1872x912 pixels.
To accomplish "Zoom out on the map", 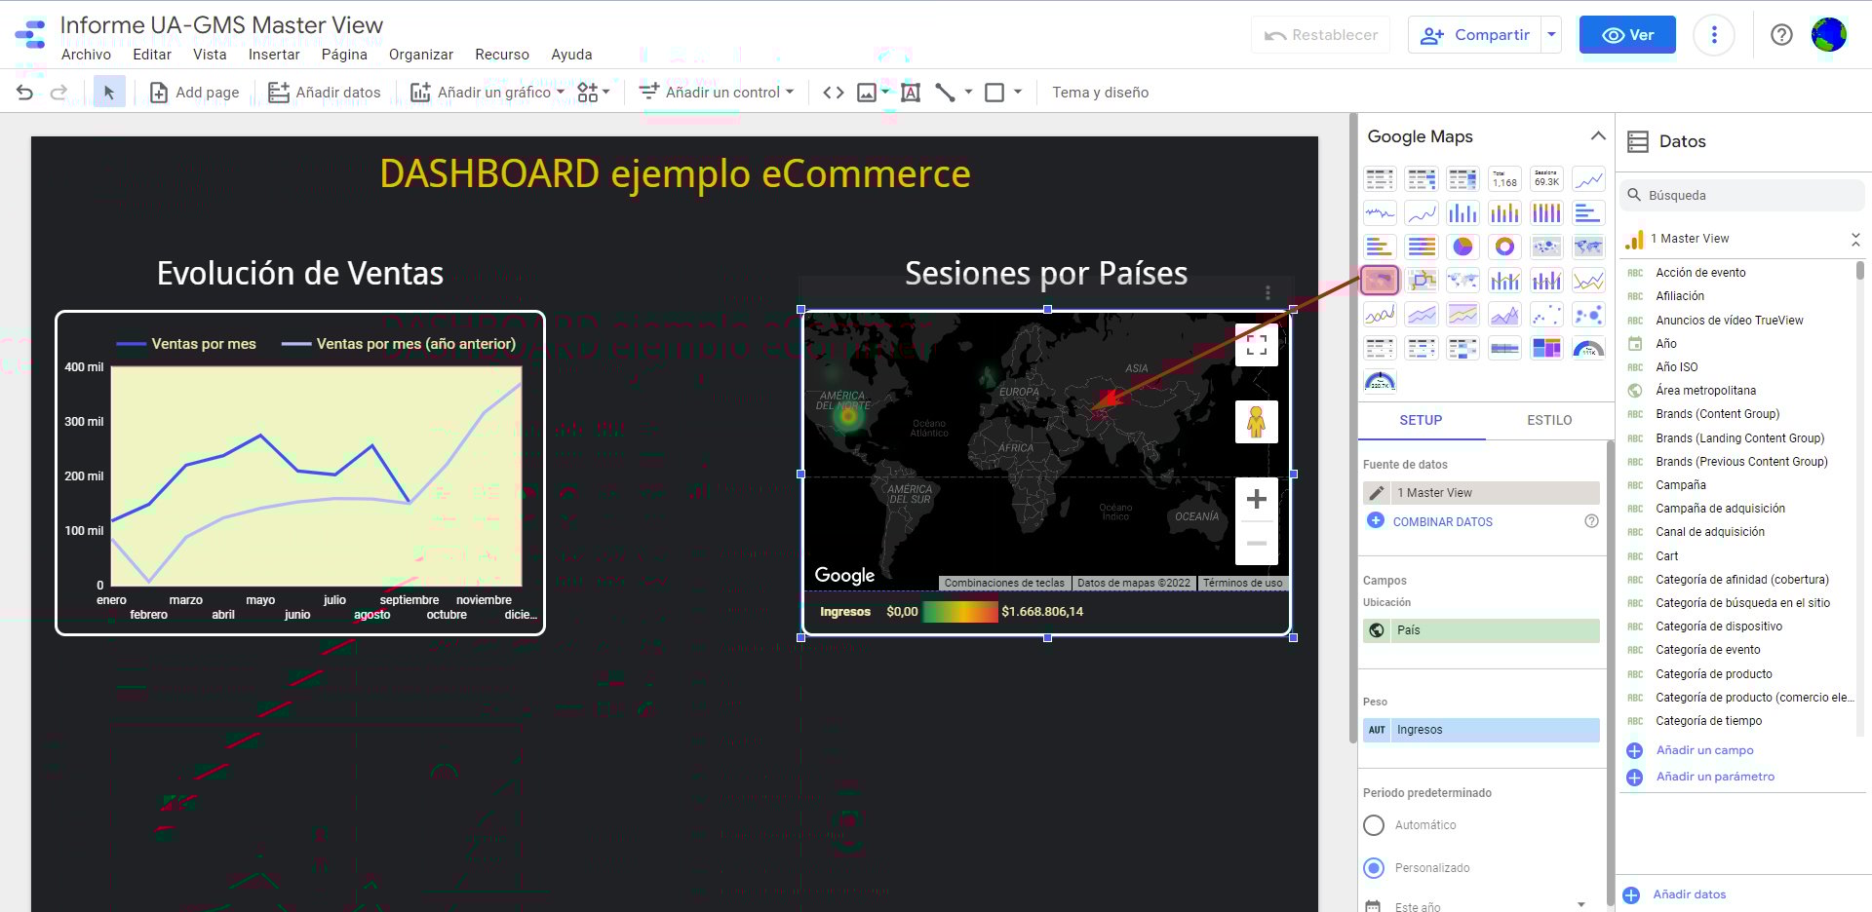I will point(1256,543).
